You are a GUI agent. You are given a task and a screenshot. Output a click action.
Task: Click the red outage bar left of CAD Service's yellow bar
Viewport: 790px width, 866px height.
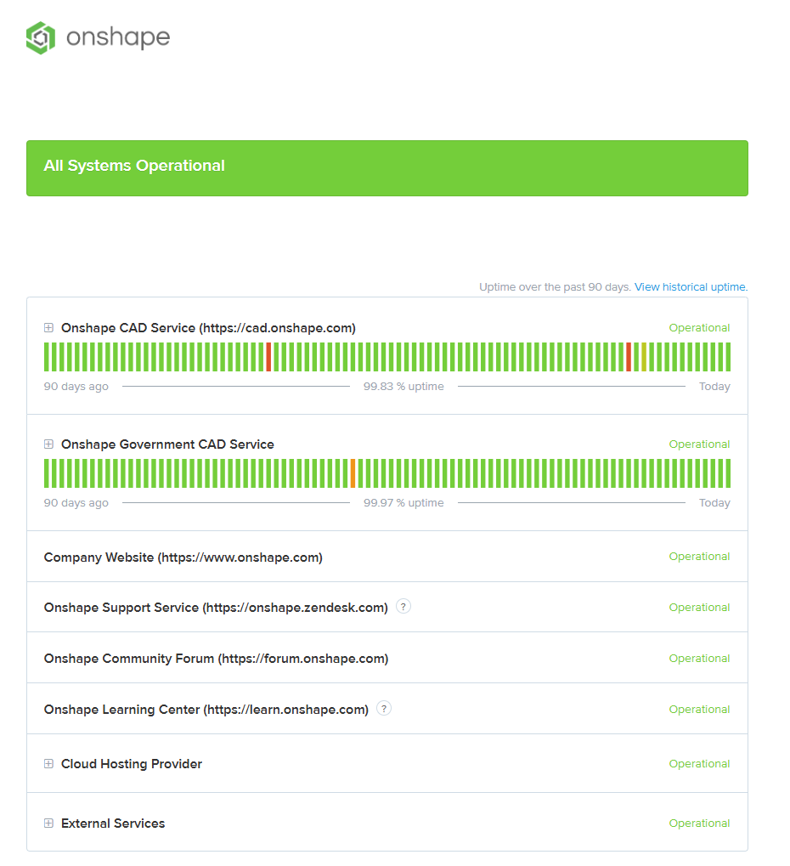click(x=629, y=357)
